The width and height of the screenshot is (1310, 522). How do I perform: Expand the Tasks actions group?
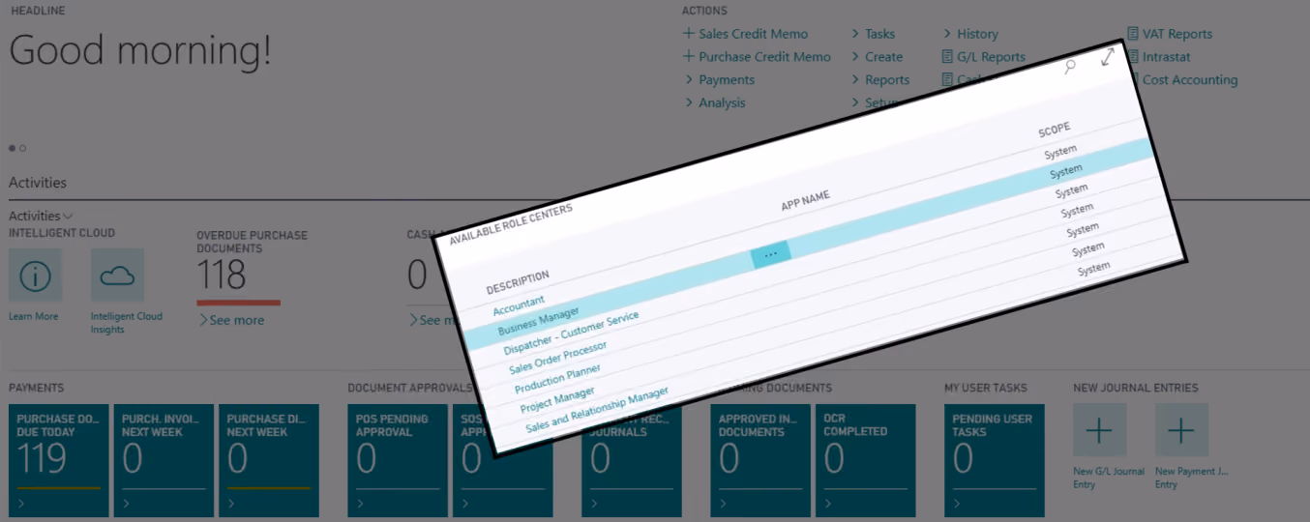[x=874, y=34]
